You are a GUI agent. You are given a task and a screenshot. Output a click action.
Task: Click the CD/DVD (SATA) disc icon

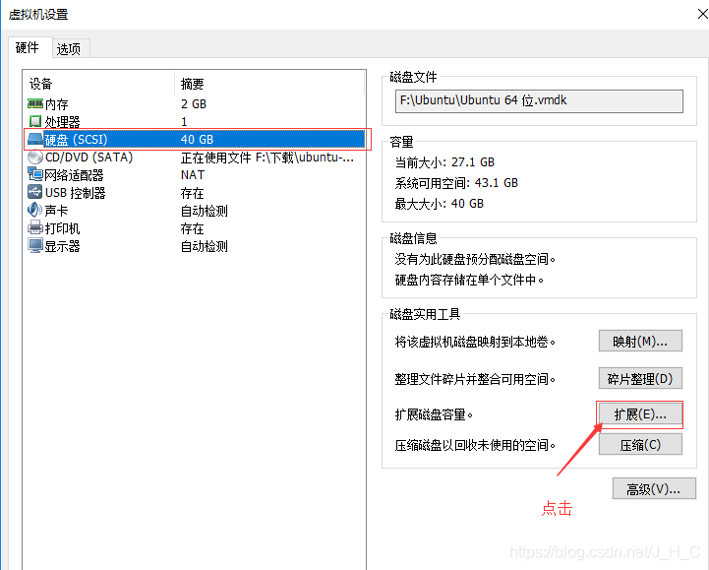(34, 158)
